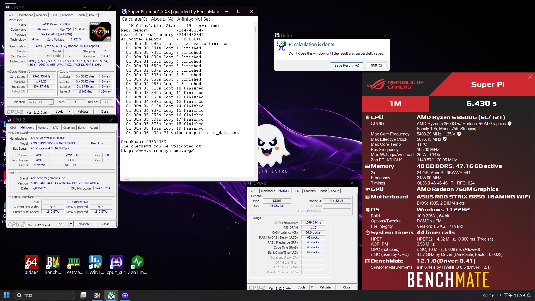Switch to CPU tab in Memory CPU-Z window
The image size is (535, 301).
[x=254, y=191]
